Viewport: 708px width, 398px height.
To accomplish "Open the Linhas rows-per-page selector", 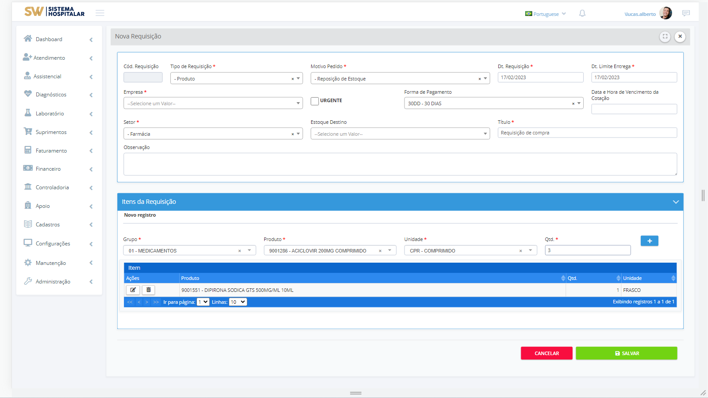I will tap(238, 302).
